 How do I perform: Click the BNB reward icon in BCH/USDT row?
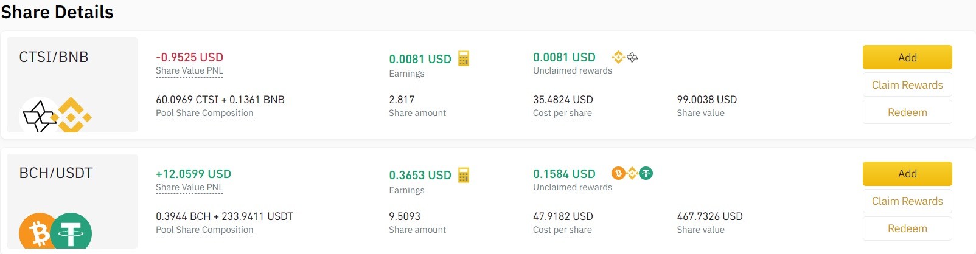[632, 174]
